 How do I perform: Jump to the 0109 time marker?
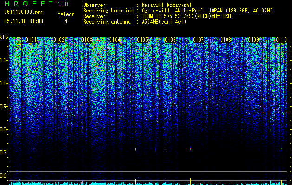point(253,40)
